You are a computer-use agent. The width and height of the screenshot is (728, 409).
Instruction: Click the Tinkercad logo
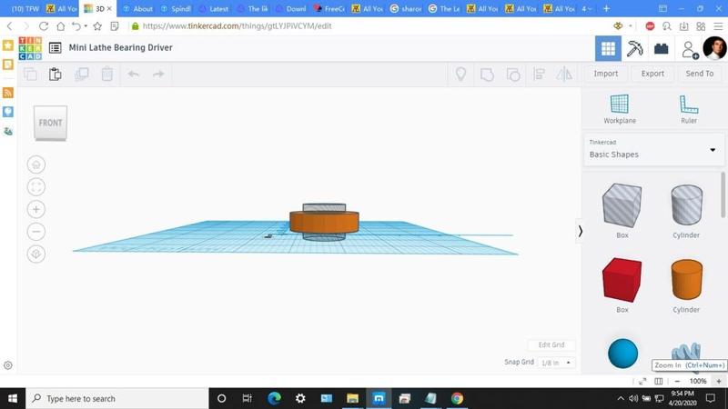[30, 48]
